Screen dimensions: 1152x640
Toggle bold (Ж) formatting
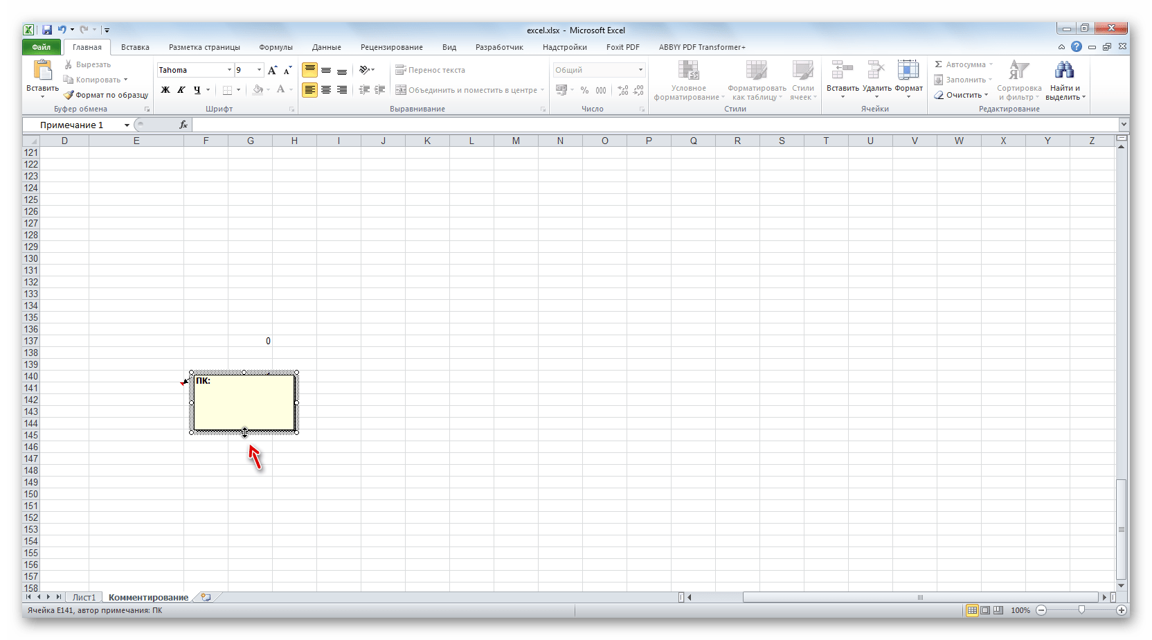[x=165, y=89]
